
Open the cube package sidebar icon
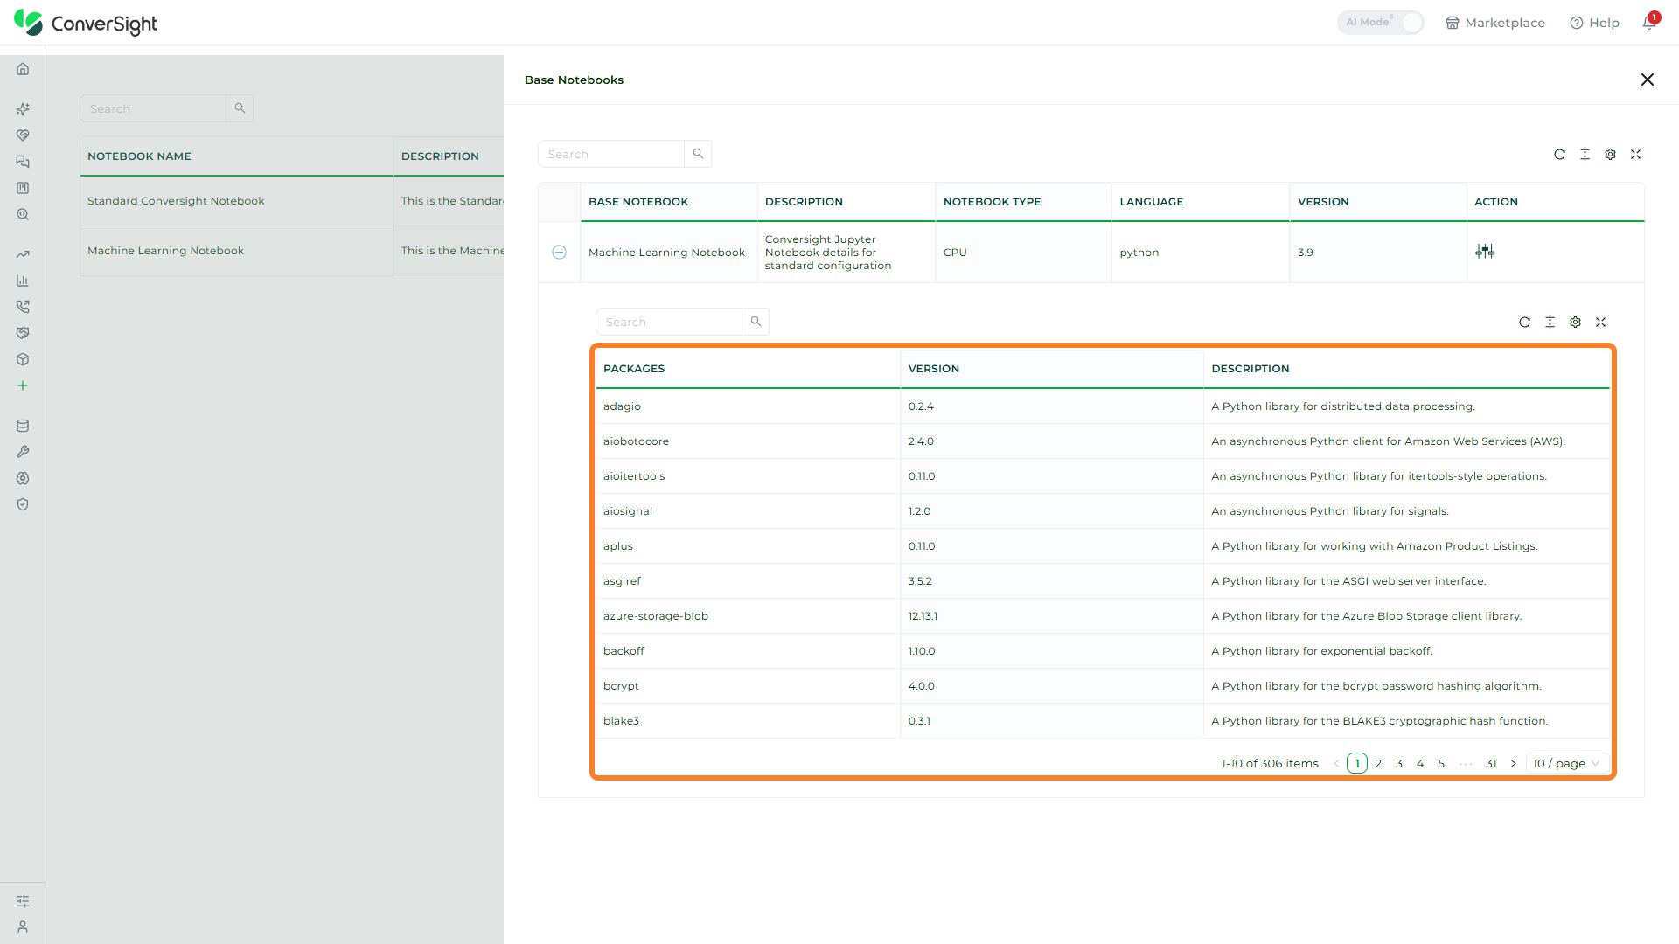click(x=23, y=359)
